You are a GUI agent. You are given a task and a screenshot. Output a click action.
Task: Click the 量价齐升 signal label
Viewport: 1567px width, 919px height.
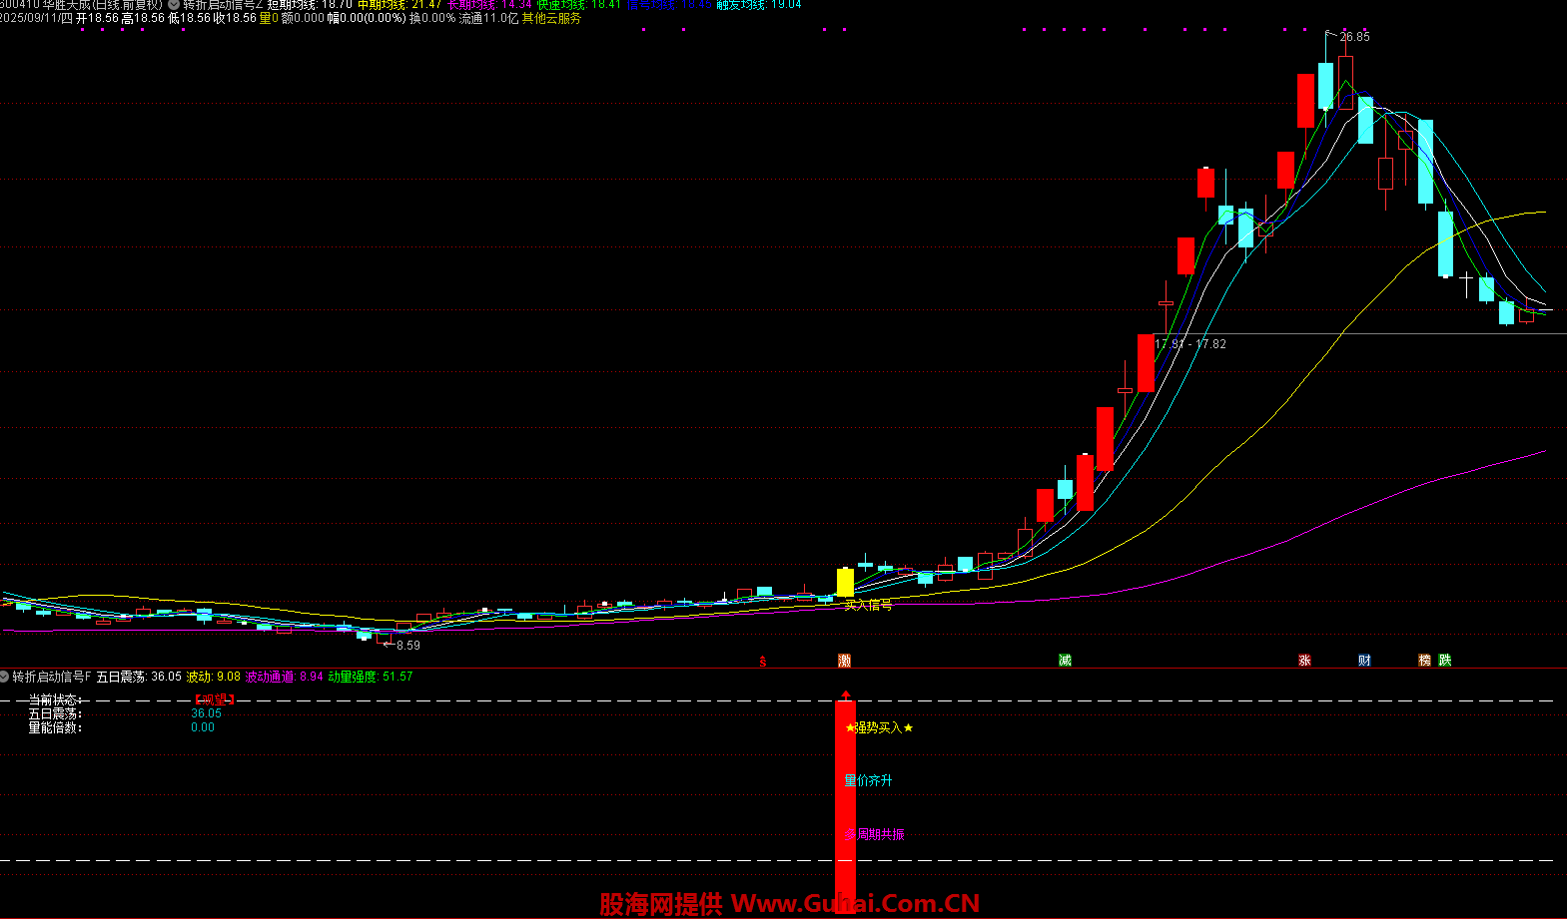tap(869, 780)
